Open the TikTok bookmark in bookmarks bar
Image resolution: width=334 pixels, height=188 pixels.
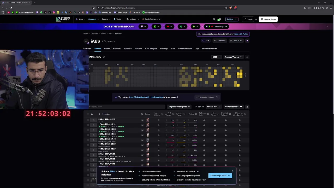pos(50,12)
